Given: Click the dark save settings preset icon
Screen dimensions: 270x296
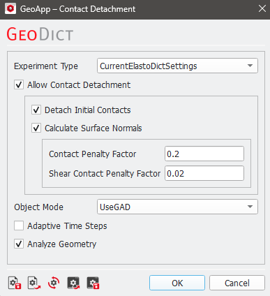Looking at the screenshot, I should point(93,283).
